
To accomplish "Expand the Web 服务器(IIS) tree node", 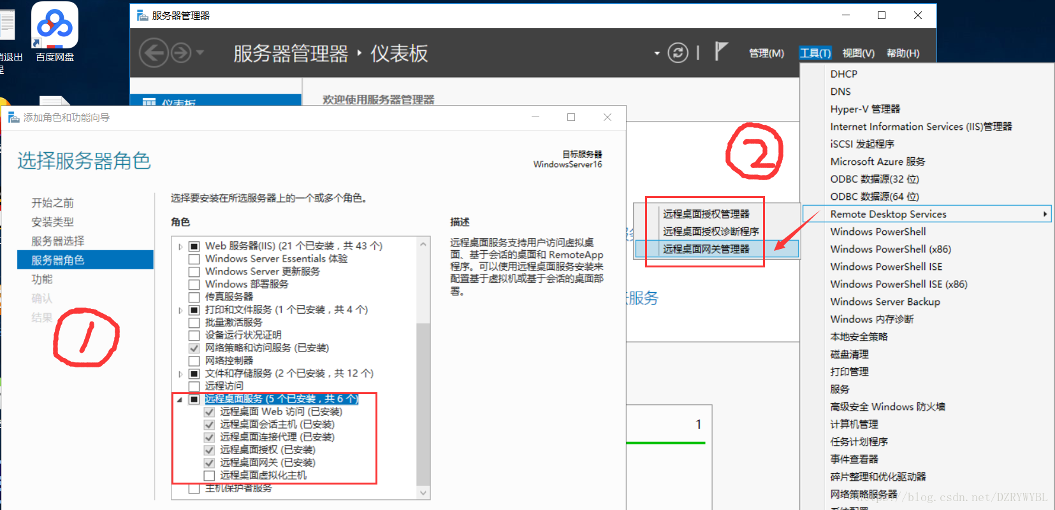I will point(180,246).
